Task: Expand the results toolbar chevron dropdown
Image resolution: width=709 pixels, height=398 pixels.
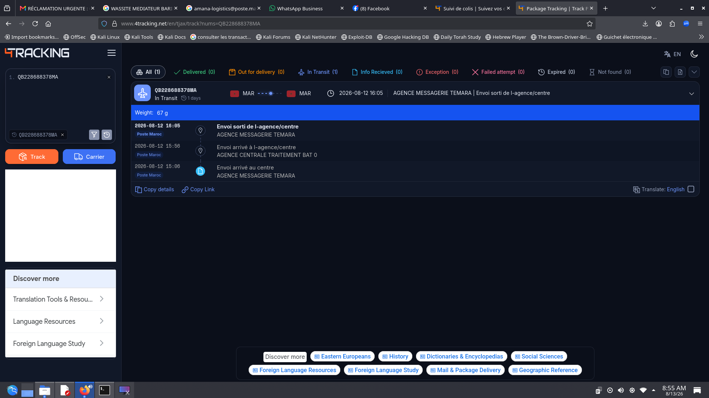Action: coord(694,72)
